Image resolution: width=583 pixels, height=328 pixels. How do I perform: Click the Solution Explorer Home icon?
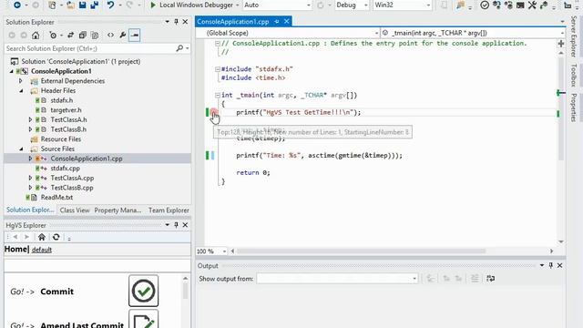pyautogui.click(x=36, y=36)
